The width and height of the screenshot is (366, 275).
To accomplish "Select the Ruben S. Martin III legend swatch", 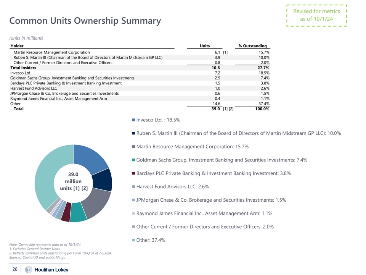I will 133,133.
